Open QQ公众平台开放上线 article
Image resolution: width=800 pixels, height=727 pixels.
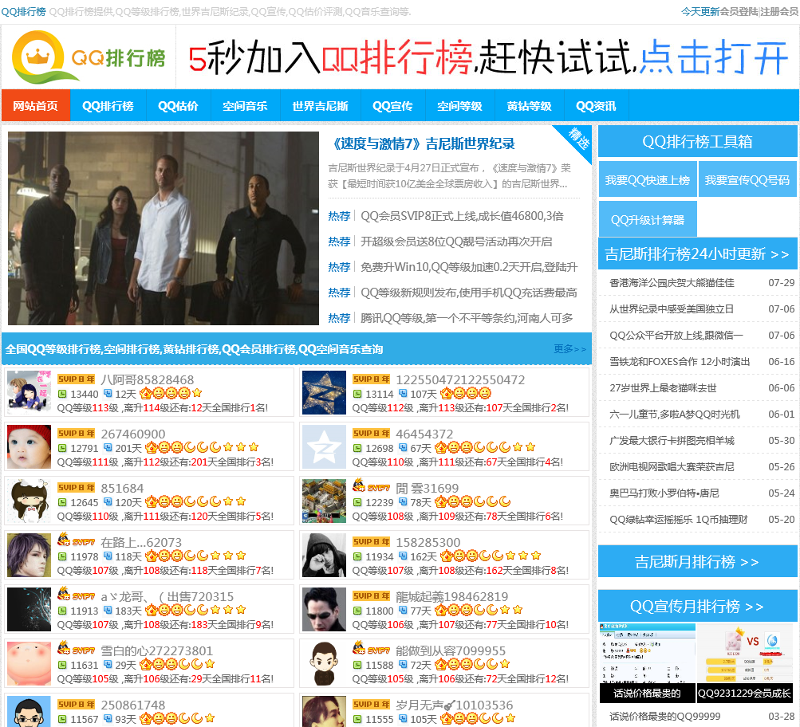point(676,336)
